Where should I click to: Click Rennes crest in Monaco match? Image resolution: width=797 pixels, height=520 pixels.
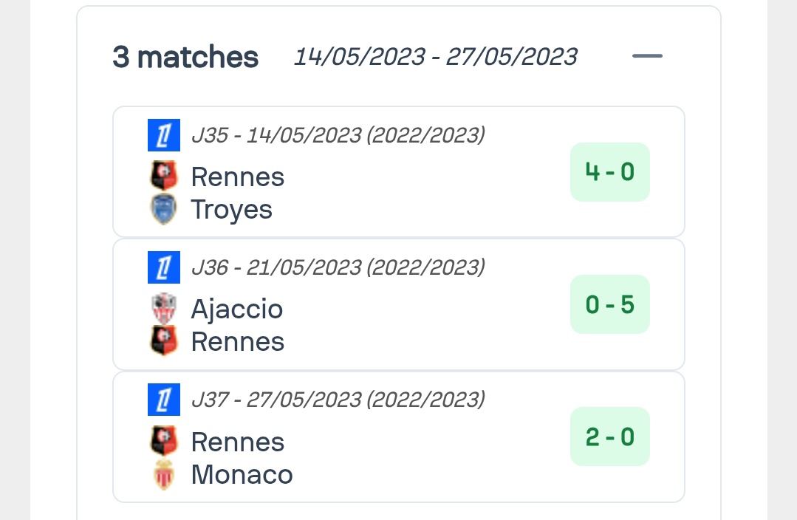click(x=163, y=442)
